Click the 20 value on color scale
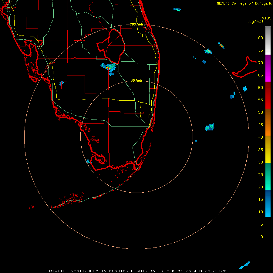 click(x=261, y=187)
